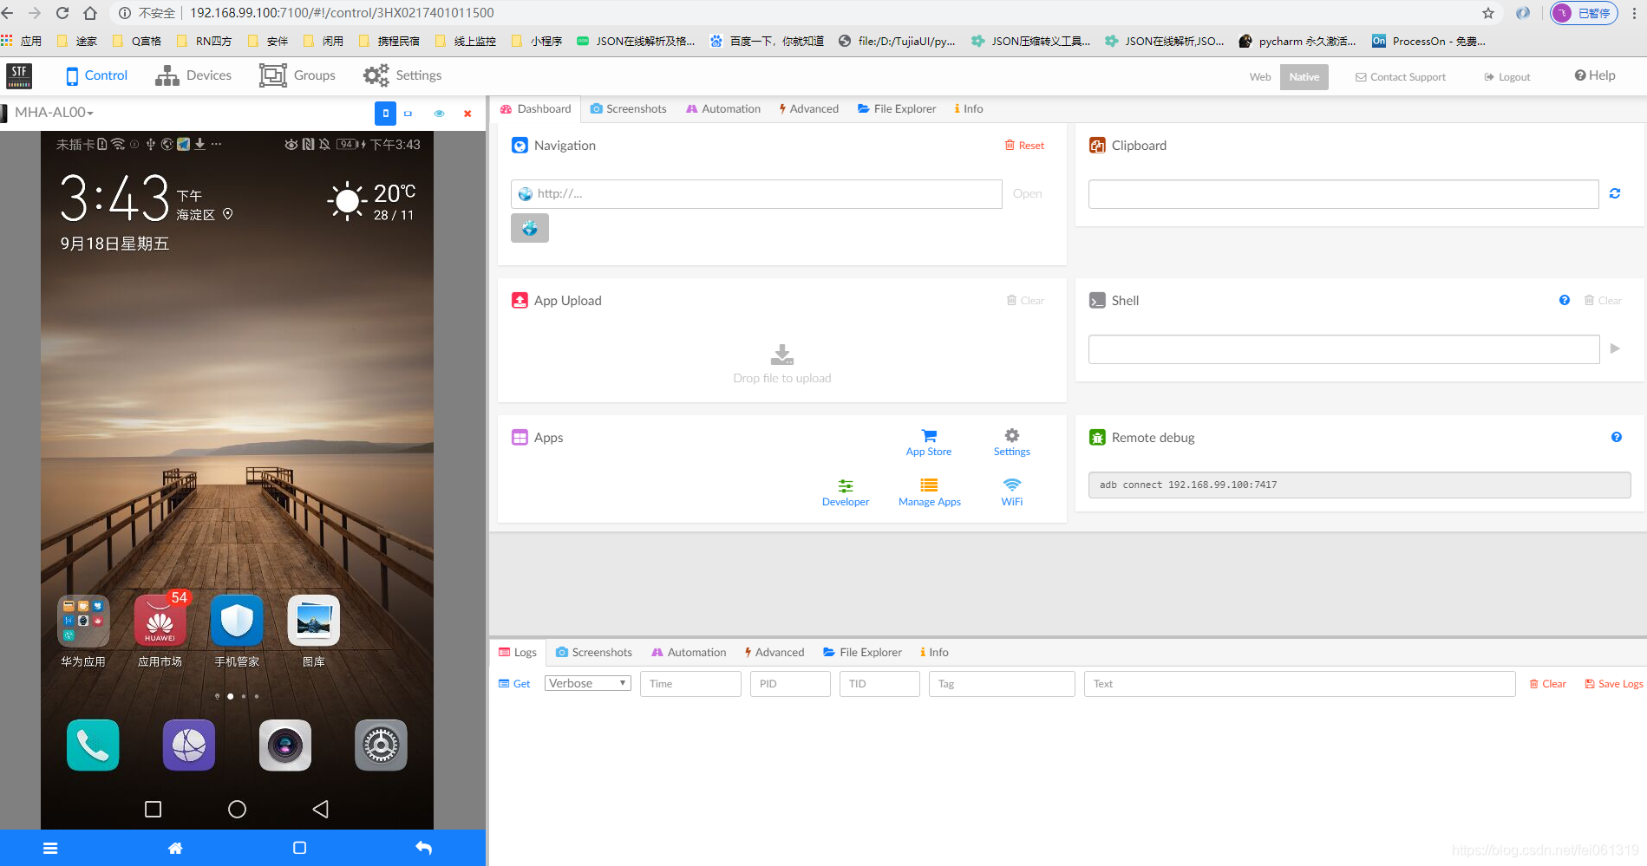Switch screen rendering from Native to Web
Viewport: 1647px width, 866px height.
1259,76
